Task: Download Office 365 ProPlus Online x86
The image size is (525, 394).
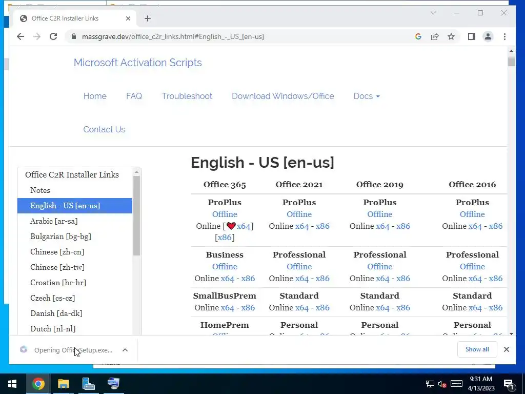Action: point(225,237)
